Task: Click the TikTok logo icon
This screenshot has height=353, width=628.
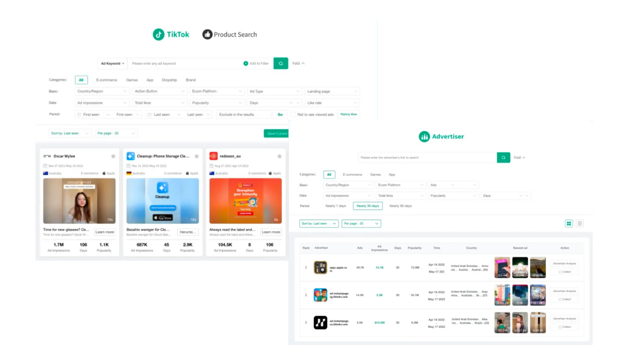Action: [159, 34]
